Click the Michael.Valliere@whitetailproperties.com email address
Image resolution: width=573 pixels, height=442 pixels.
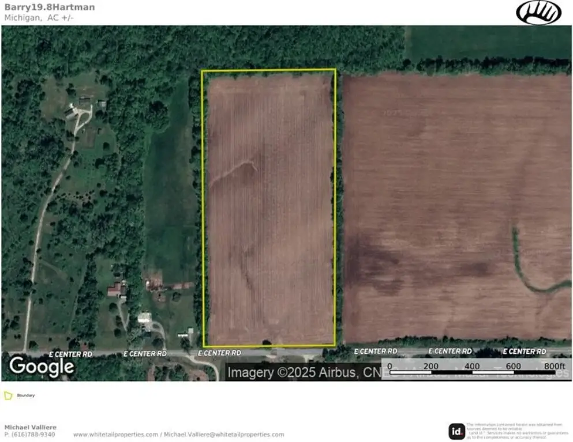224,435
